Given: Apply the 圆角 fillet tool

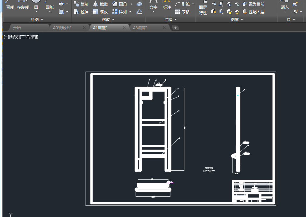Looking at the screenshot, I should click(120, 4).
